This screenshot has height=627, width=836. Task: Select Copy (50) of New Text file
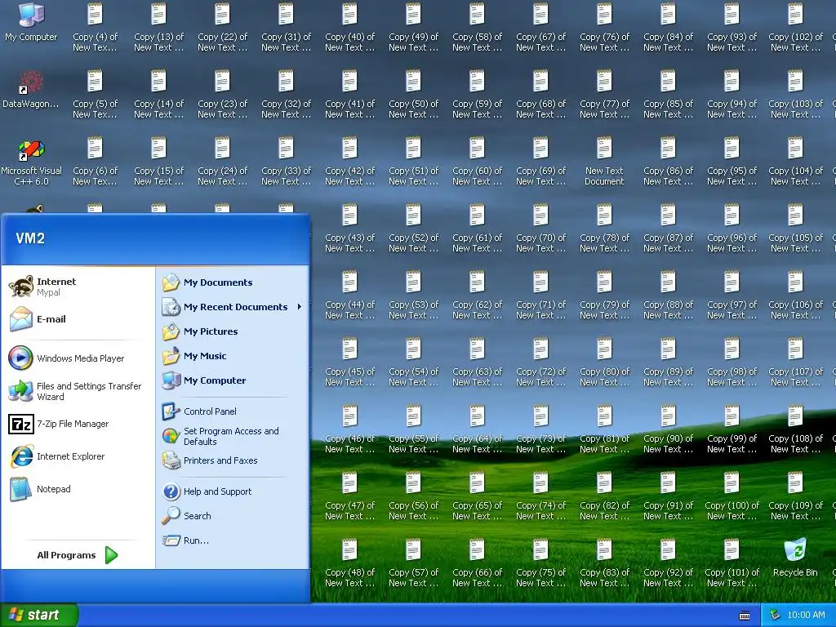click(x=413, y=94)
